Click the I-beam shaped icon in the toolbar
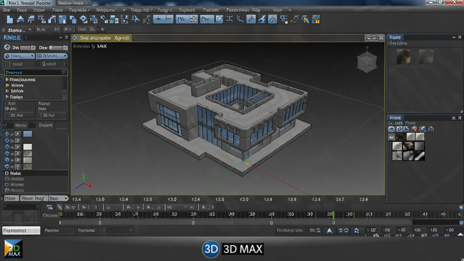 [x=229, y=19]
